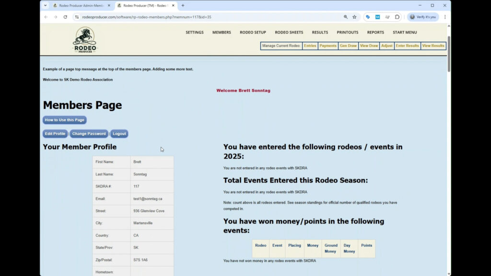Go back using the browser back arrow
The height and width of the screenshot is (276, 491).
[46, 17]
